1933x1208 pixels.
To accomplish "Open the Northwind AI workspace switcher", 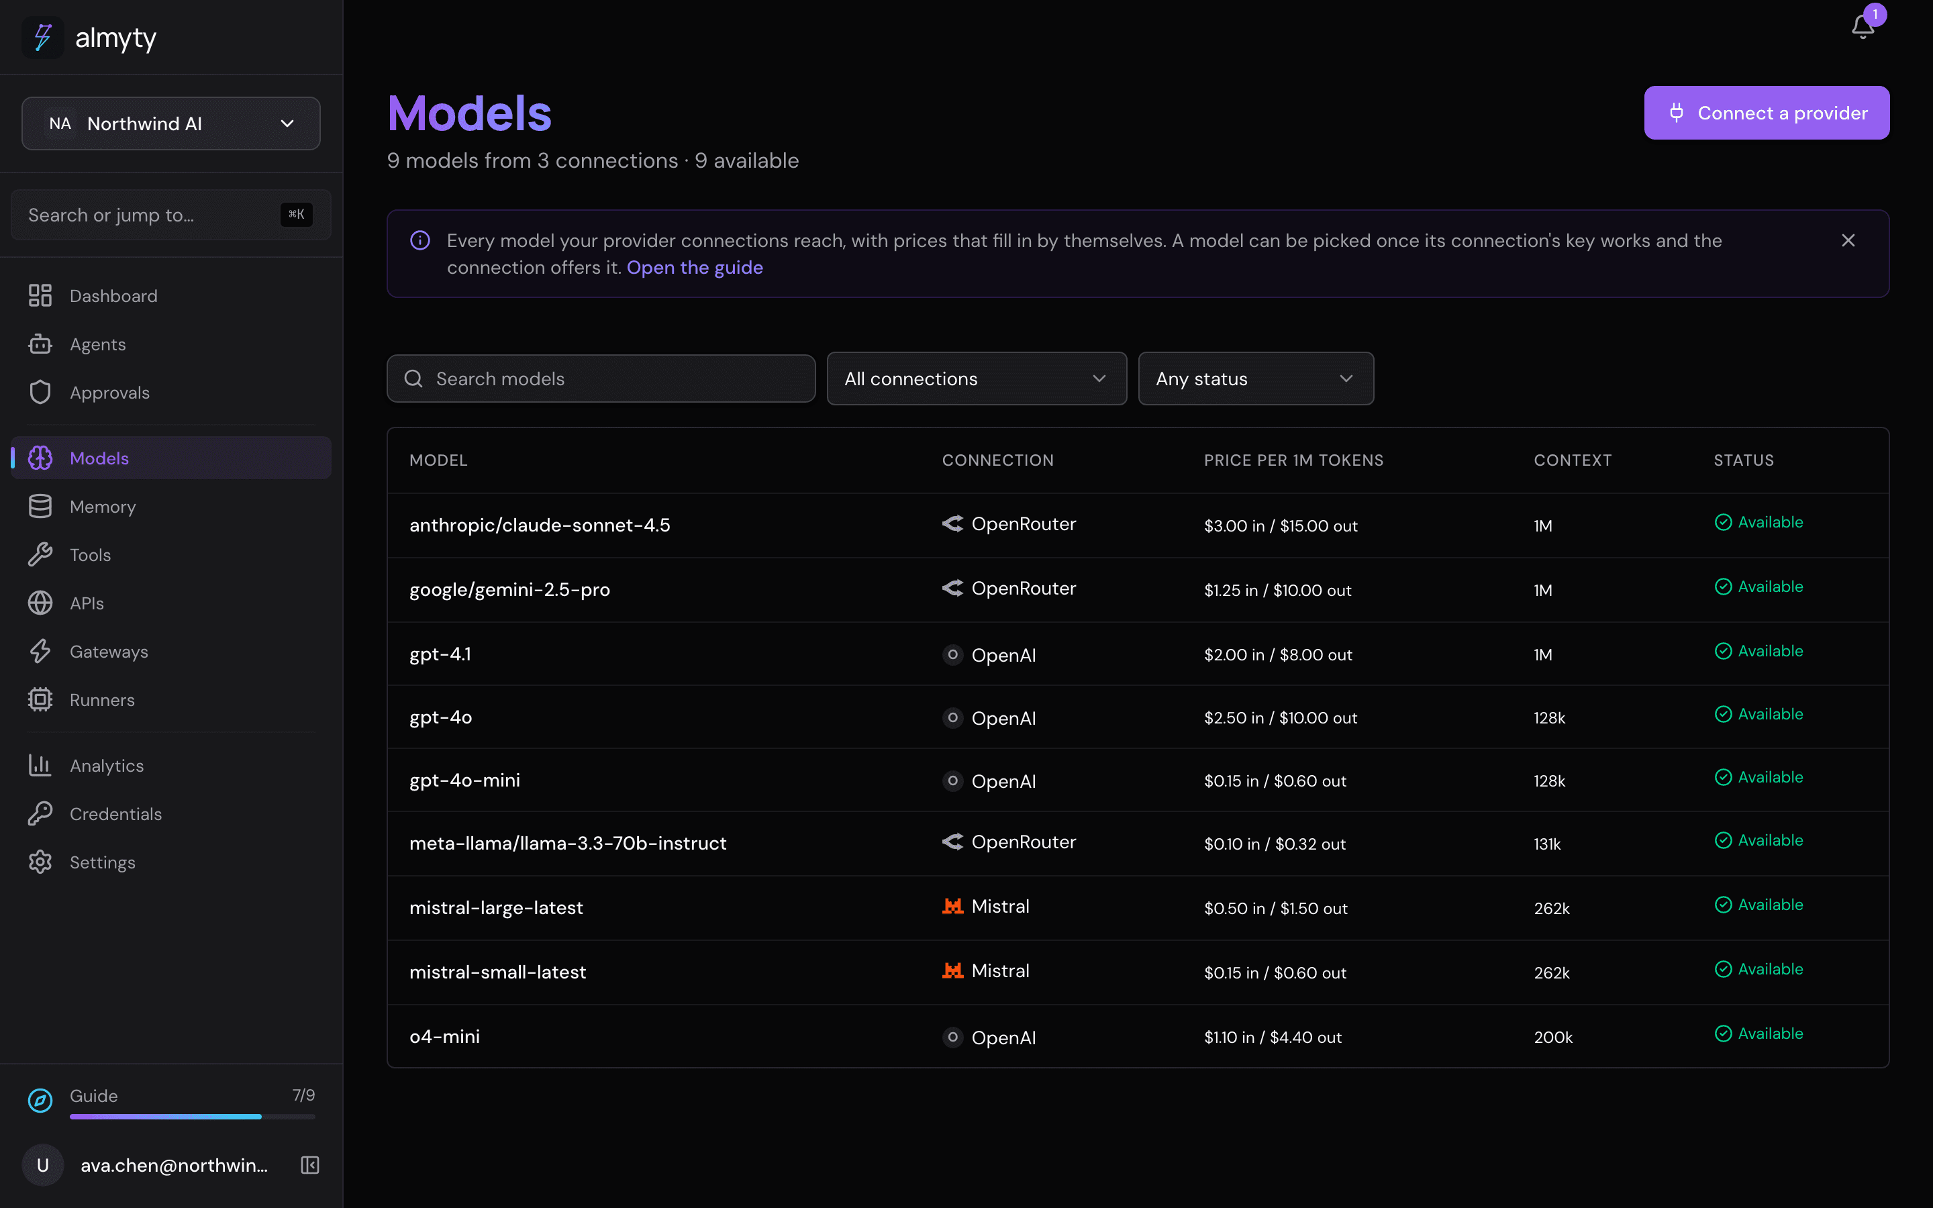I will [171, 123].
